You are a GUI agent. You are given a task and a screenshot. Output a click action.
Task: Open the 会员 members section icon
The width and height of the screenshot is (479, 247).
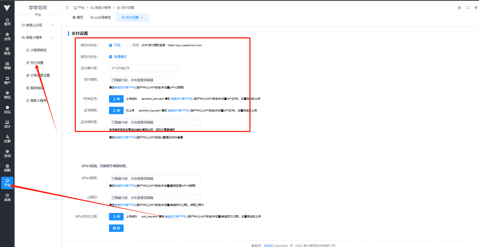coord(7,37)
